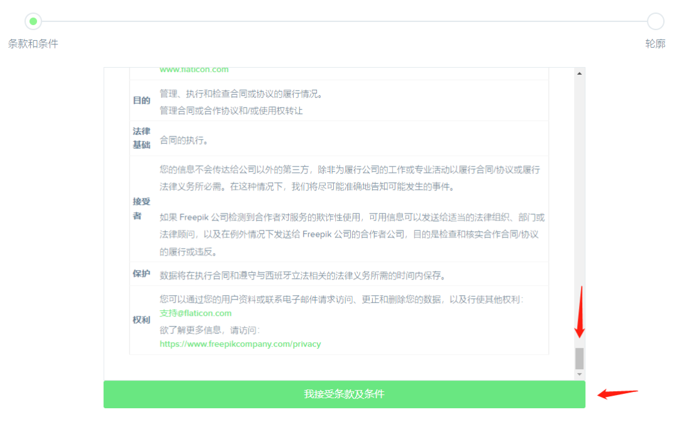Select the empty step circle for 轮廓
Viewport: 679px width, 444px height.
click(655, 21)
